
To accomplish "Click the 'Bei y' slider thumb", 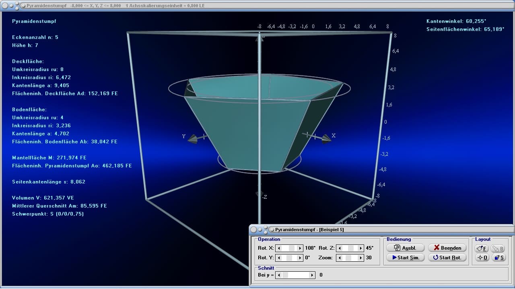I will [285, 275].
